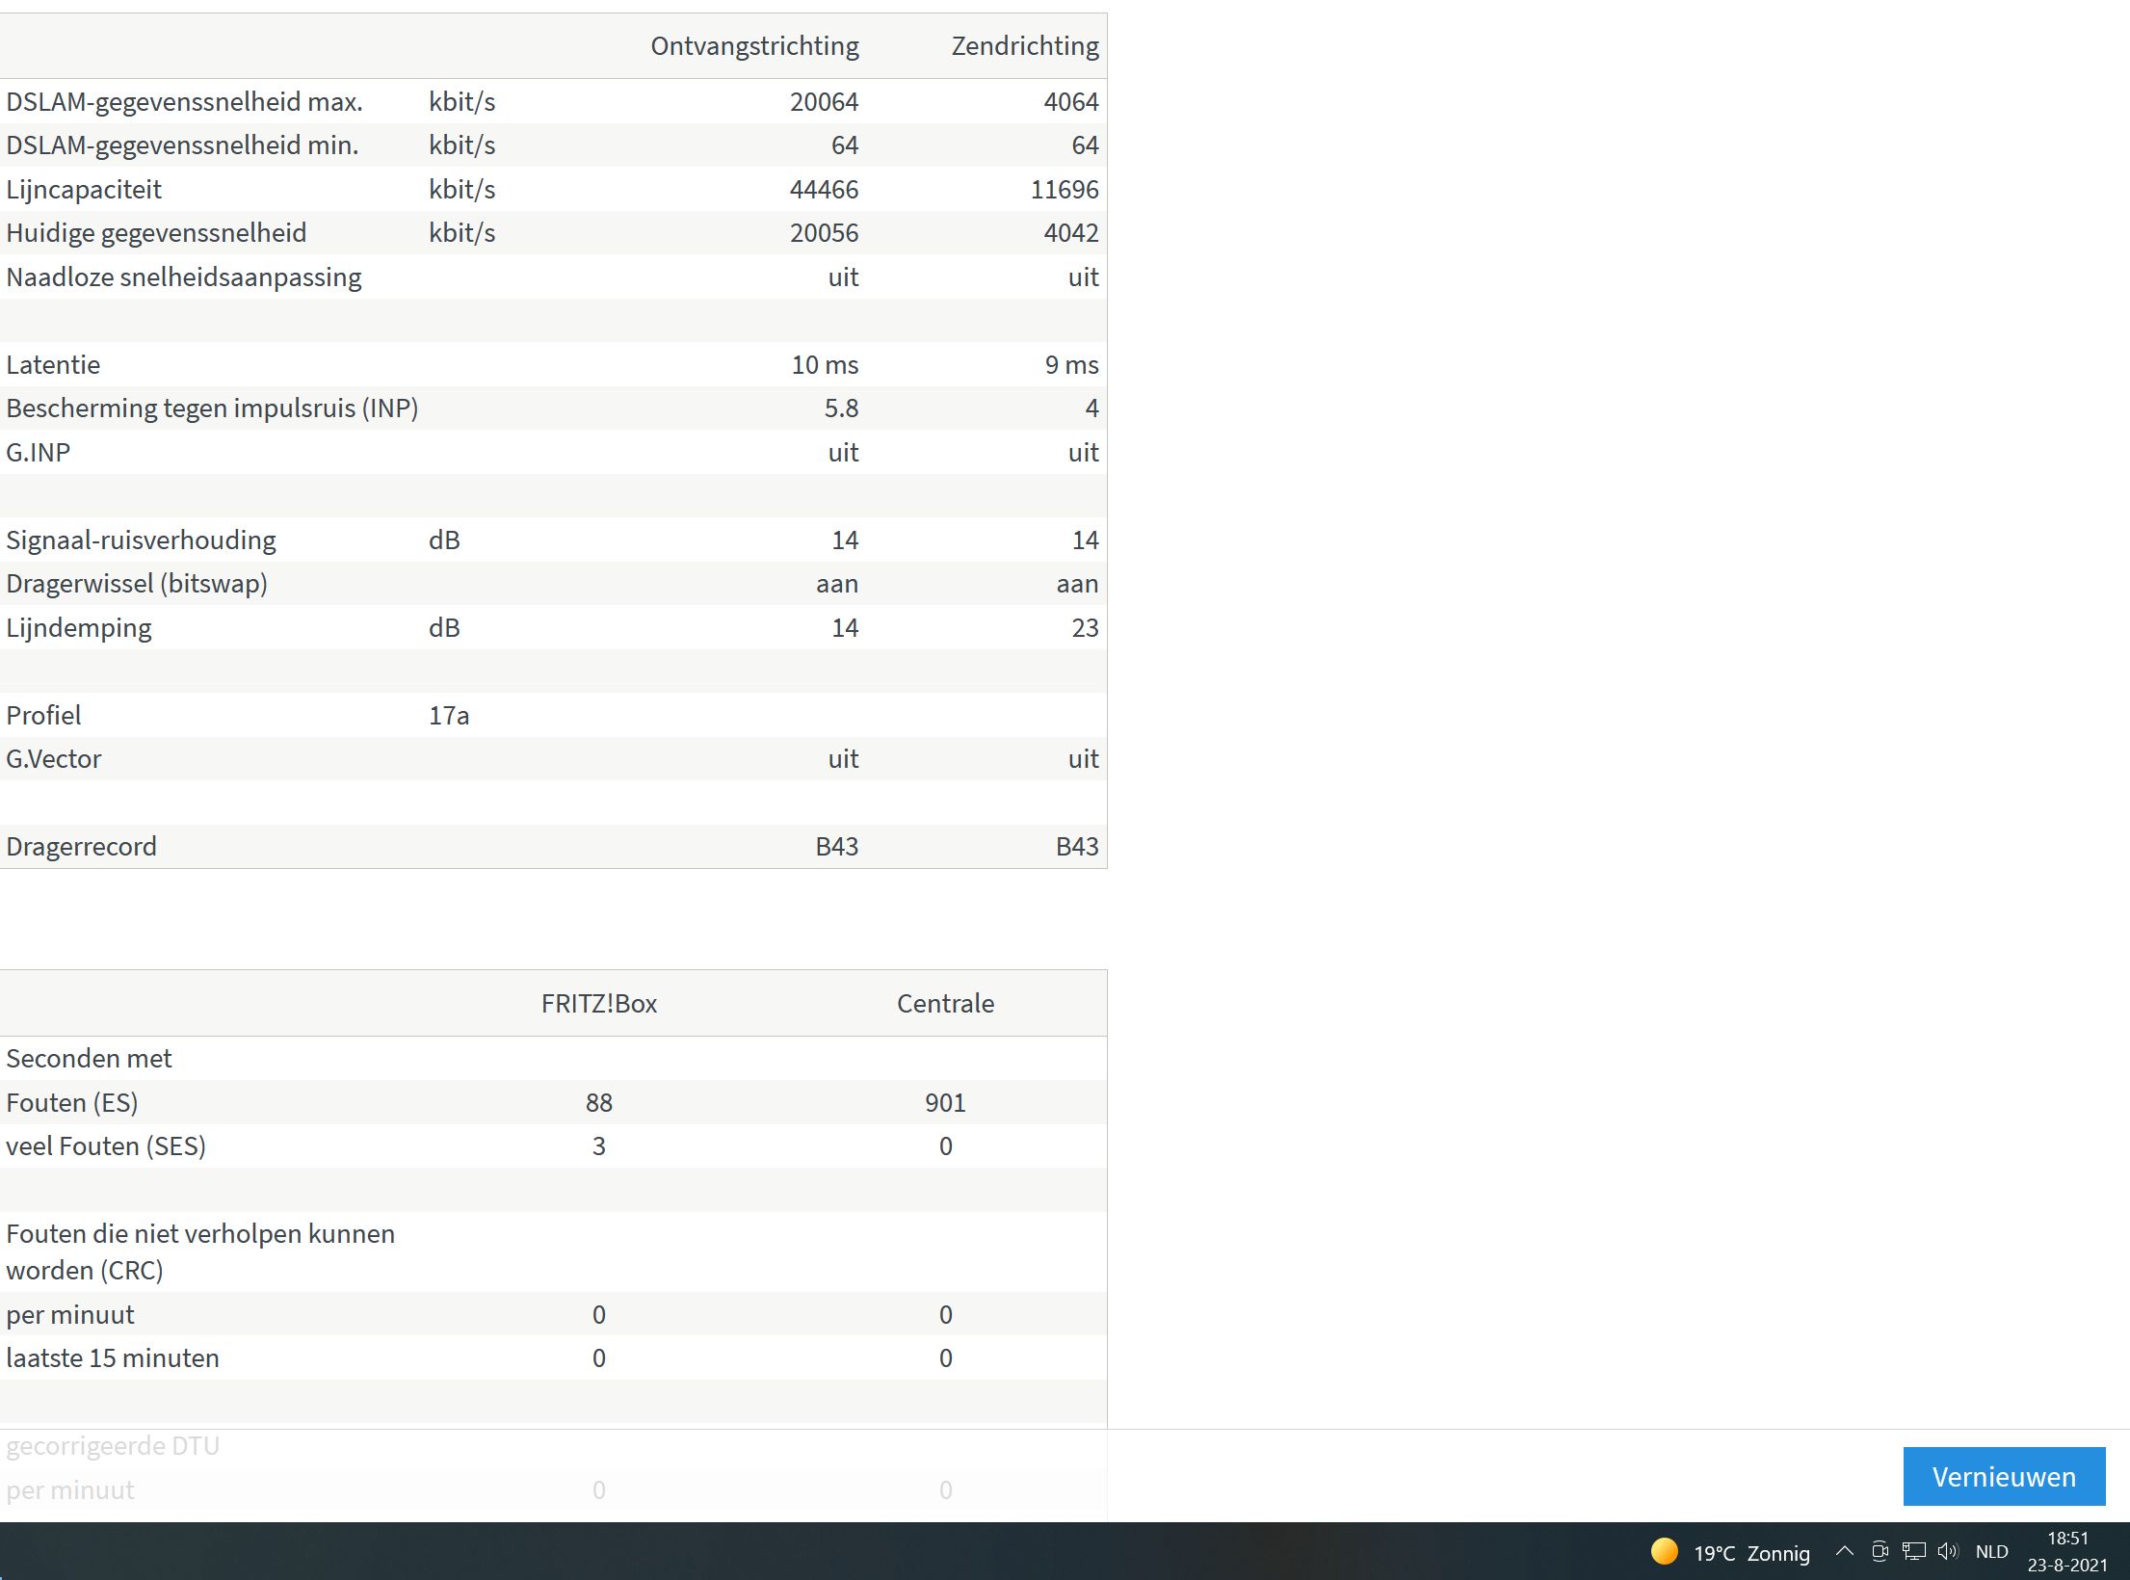
Task: Click the Ontvangstrichting column header
Action: 754,46
